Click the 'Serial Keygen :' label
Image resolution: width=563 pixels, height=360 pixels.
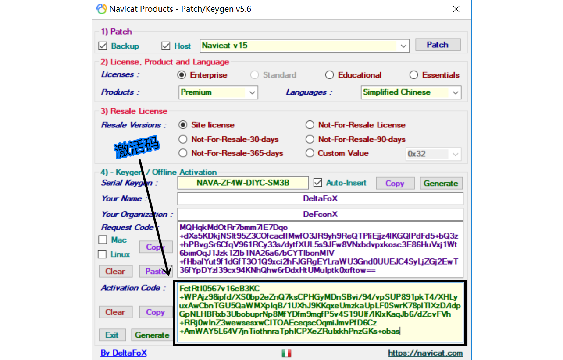[129, 183]
